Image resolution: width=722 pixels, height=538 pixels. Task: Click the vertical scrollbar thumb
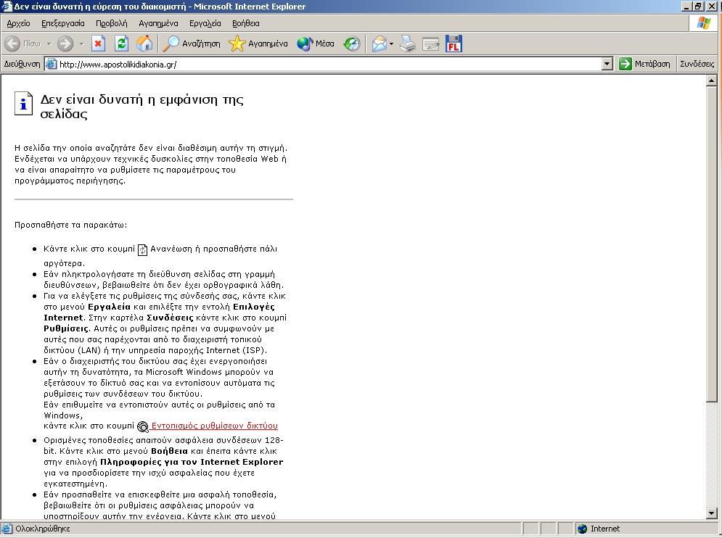click(x=711, y=244)
